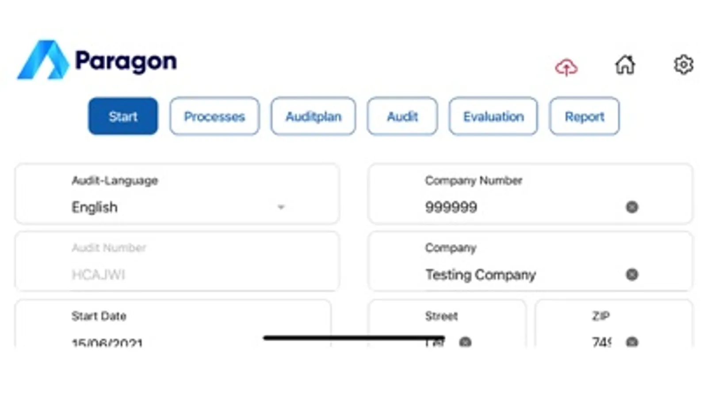Click into the Company Number input
This screenshot has height=398, width=707.
[508, 207]
